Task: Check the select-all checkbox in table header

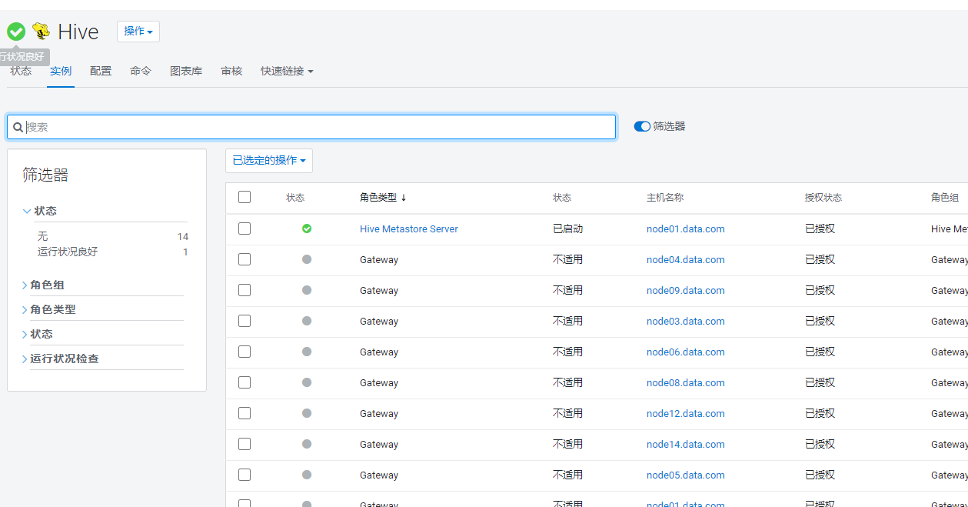Action: (244, 197)
